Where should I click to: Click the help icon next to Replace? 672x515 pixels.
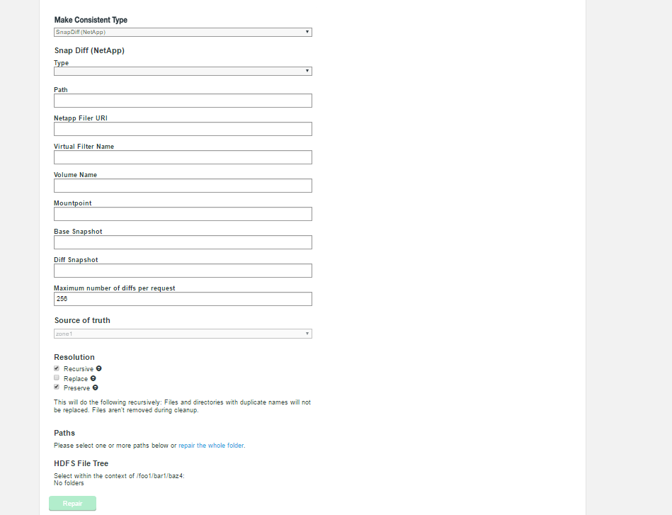coord(93,378)
